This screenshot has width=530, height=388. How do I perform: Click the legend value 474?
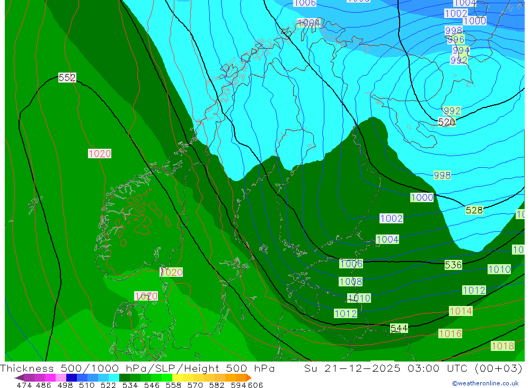coord(24,385)
